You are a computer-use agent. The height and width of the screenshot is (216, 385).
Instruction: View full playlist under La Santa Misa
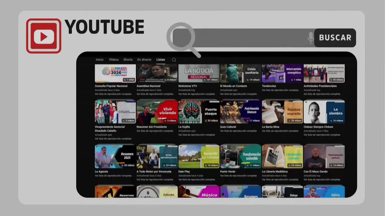280,131
